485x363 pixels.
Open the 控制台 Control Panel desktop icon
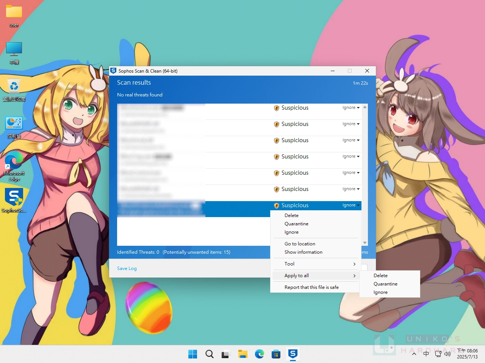click(14, 127)
